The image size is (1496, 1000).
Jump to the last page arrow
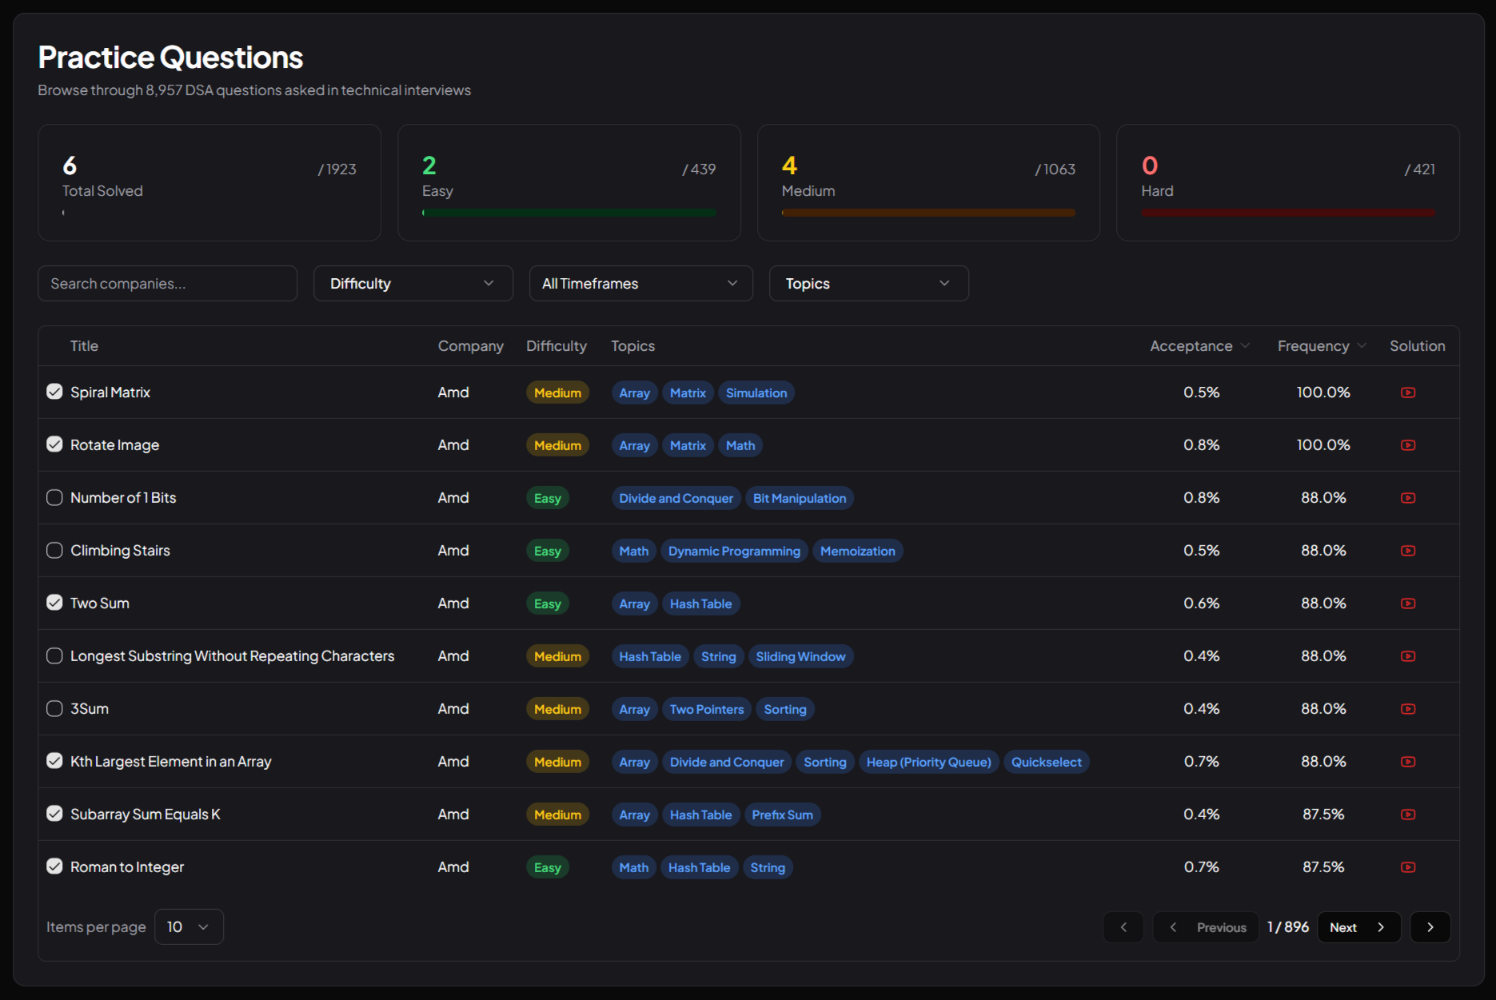tap(1430, 927)
